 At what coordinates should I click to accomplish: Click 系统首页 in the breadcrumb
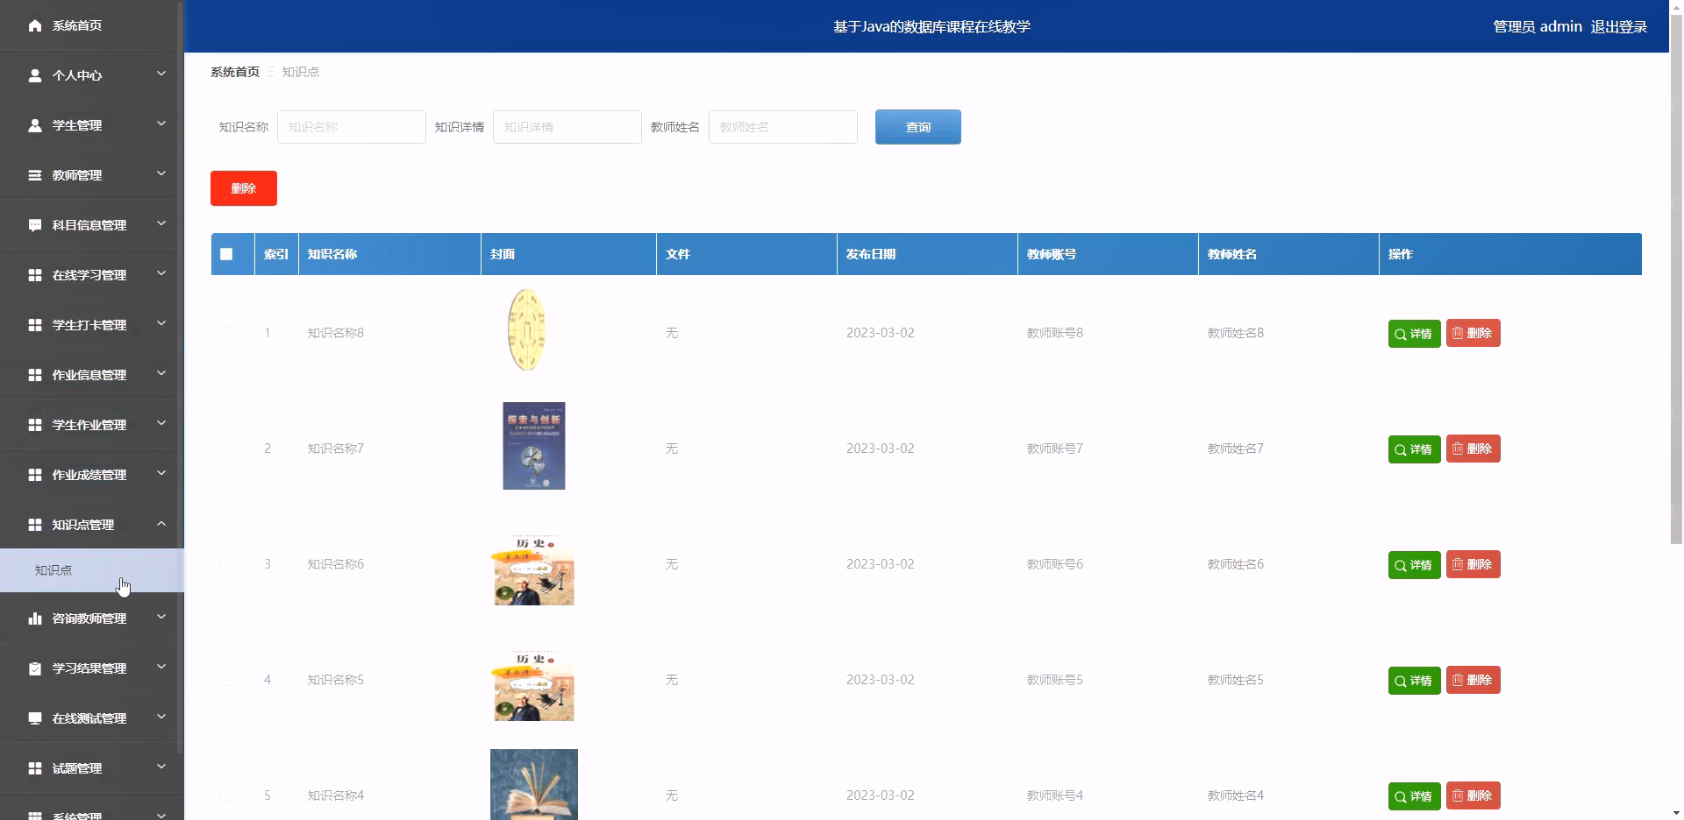pos(234,72)
